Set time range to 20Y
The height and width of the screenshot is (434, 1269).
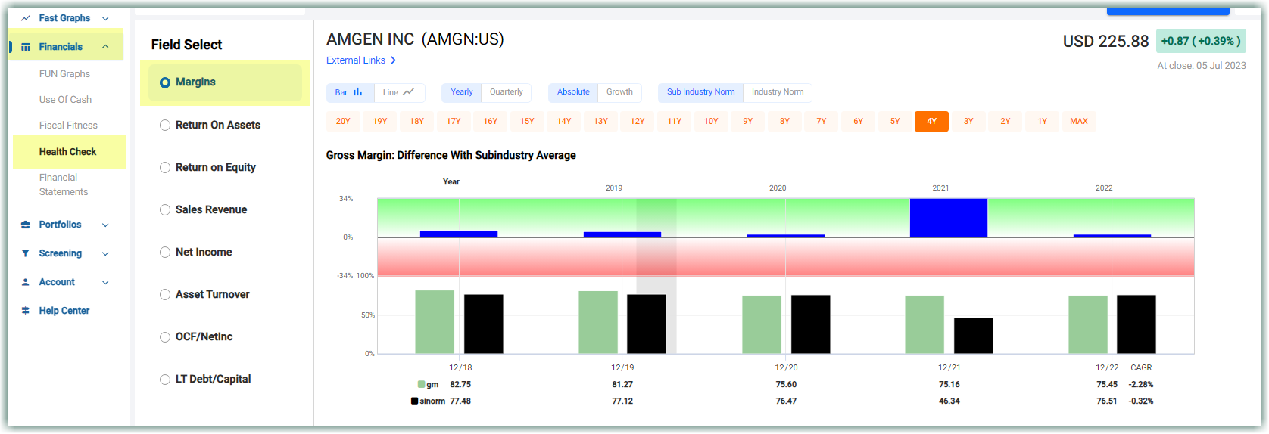coord(343,121)
